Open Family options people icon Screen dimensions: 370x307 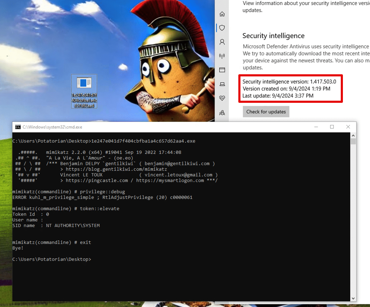coord(222,113)
